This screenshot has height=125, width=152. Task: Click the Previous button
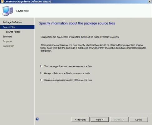point(80,120)
